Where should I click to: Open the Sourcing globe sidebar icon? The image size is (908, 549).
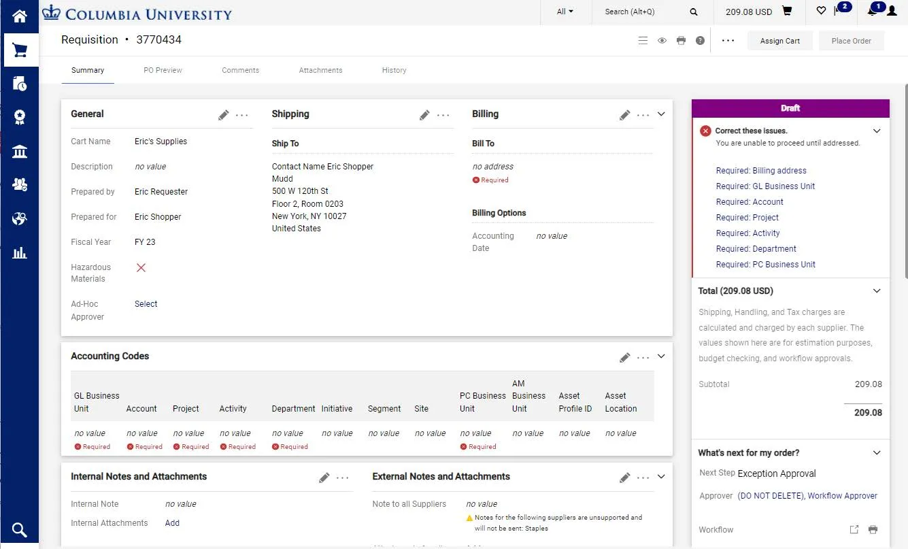[20, 218]
